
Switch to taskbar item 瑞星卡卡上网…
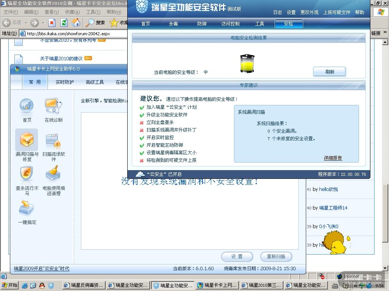pos(217,286)
